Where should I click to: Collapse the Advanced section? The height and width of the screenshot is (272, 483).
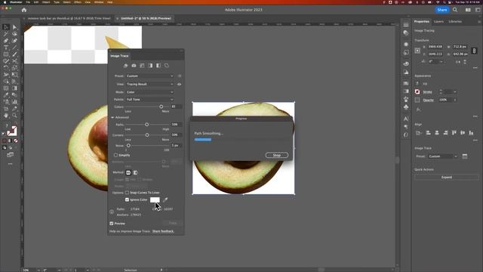[x=112, y=117]
